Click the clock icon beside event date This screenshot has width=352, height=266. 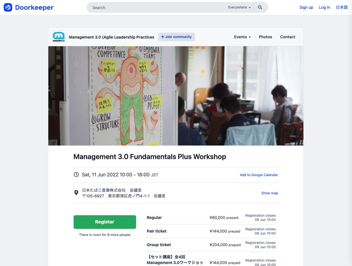[76, 174]
